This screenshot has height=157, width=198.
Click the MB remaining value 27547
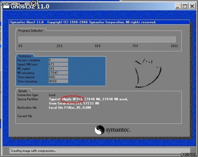[x=58, y=73]
